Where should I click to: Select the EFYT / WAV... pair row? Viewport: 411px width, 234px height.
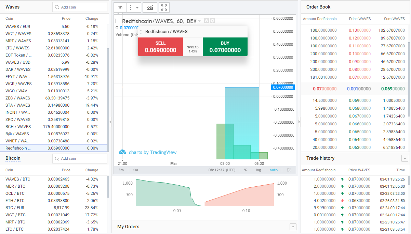[54, 77]
